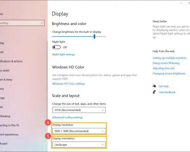Viewport: 190px width, 152px height.
Task: Open Setting up multiple monitors help link
Action: [169, 58]
